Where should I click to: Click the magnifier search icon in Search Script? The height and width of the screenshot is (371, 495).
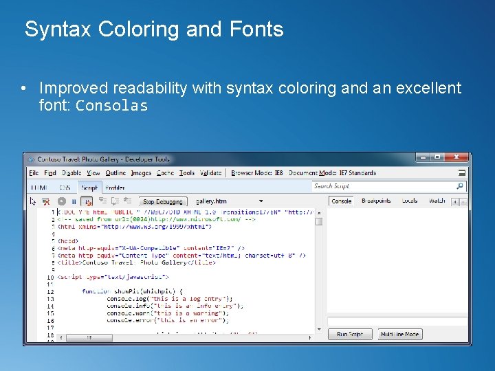[460, 186]
